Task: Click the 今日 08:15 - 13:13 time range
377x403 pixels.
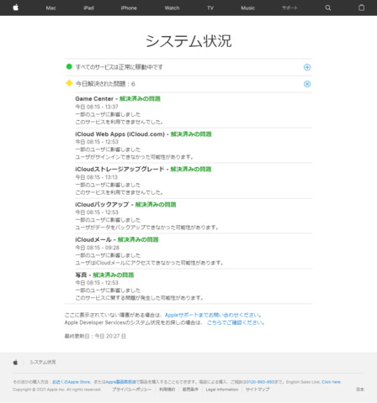Action: [97, 177]
